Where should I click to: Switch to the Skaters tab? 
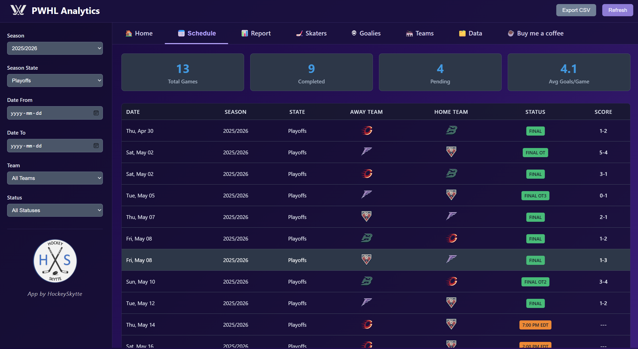311,33
